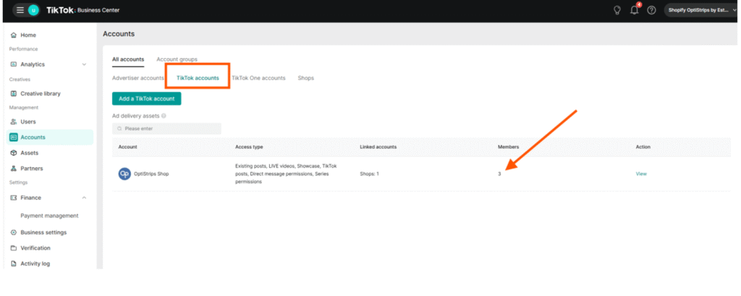Open the Shopify OptiStrips account dropdown
Viewport: 741px width, 296px height.
pos(699,10)
